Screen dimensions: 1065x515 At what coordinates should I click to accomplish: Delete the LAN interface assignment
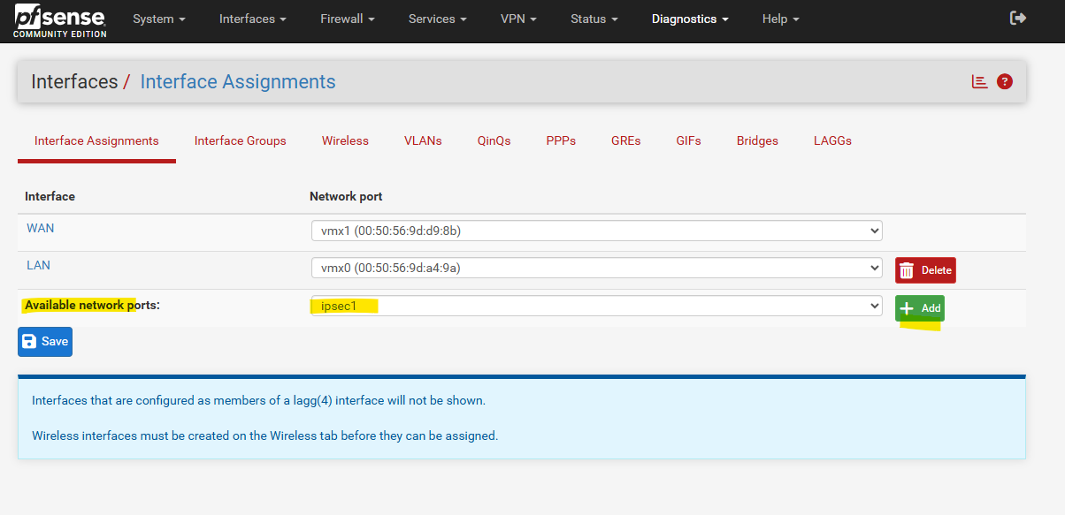pyautogui.click(x=925, y=270)
